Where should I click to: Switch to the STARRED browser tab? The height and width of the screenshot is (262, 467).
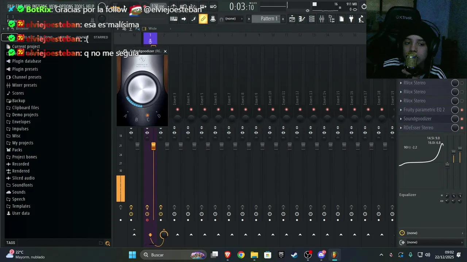coord(101,37)
